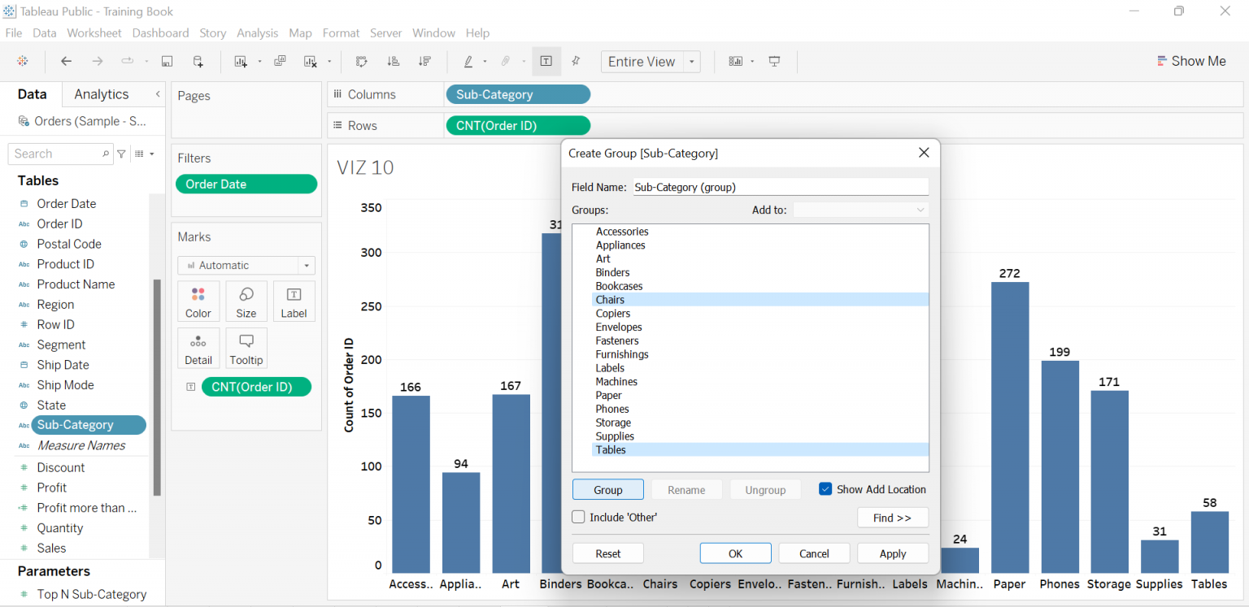Screen dimensions: 1249x607
Task: Click the Fix Axes pin icon
Action: (x=577, y=61)
